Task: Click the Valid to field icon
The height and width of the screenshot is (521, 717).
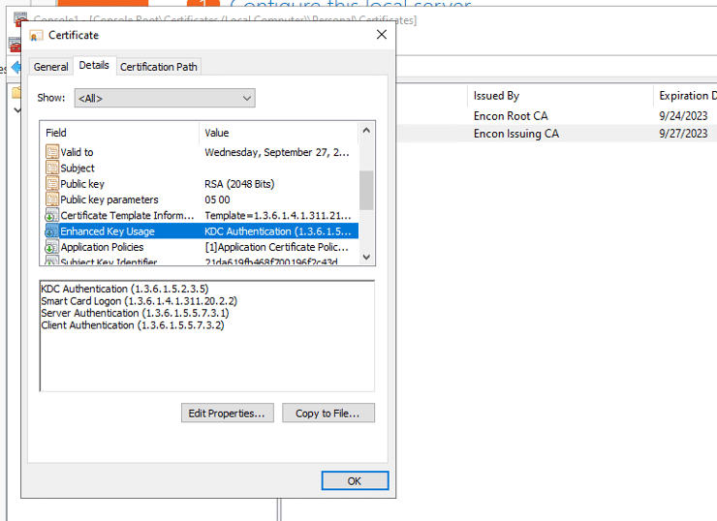Action: click(x=52, y=152)
